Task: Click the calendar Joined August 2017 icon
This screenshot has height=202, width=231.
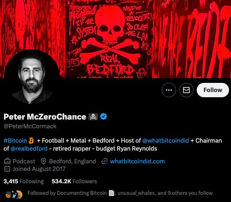Action: pyautogui.click(x=7, y=169)
